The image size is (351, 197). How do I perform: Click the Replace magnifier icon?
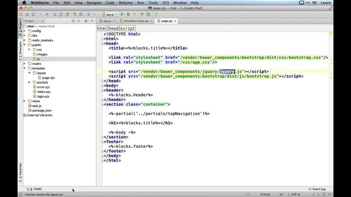tap(81, 14)
